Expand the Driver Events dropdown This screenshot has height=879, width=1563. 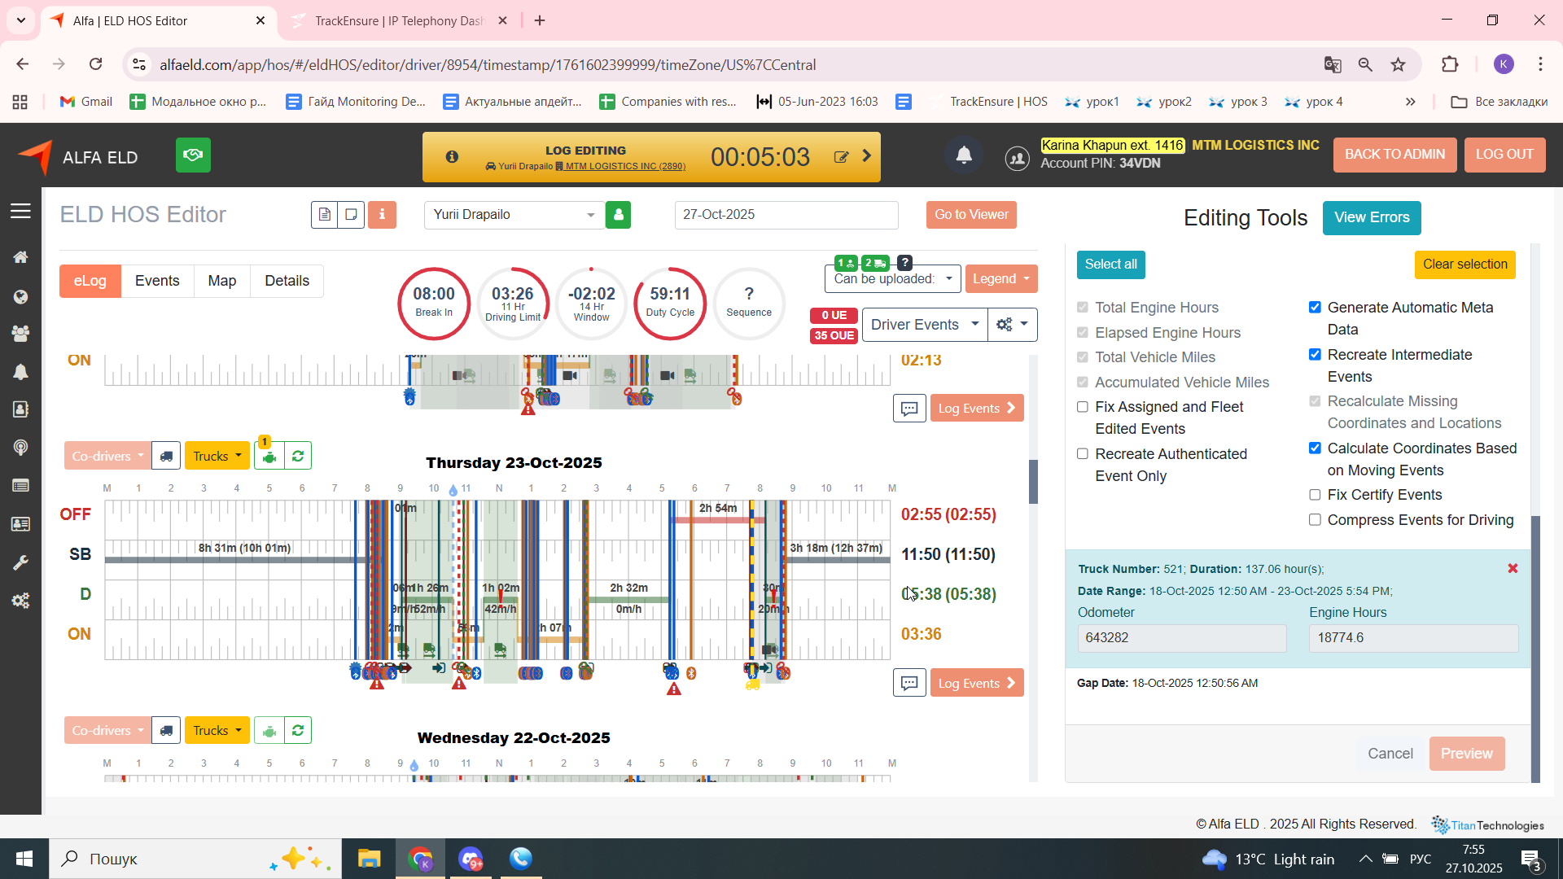click(924, 325)
